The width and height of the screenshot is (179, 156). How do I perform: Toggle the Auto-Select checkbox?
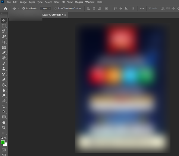click(x=23, y=9)
